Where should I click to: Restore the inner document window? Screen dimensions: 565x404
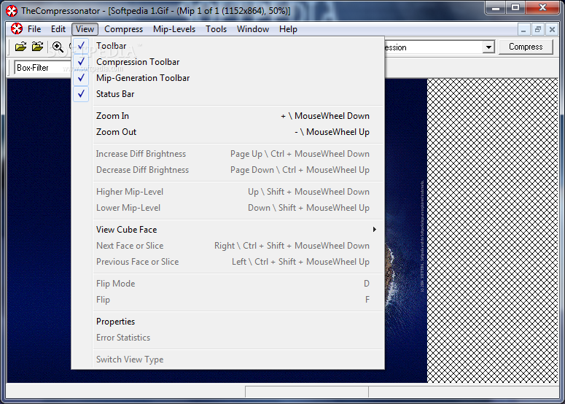click(x=537, y=30)
